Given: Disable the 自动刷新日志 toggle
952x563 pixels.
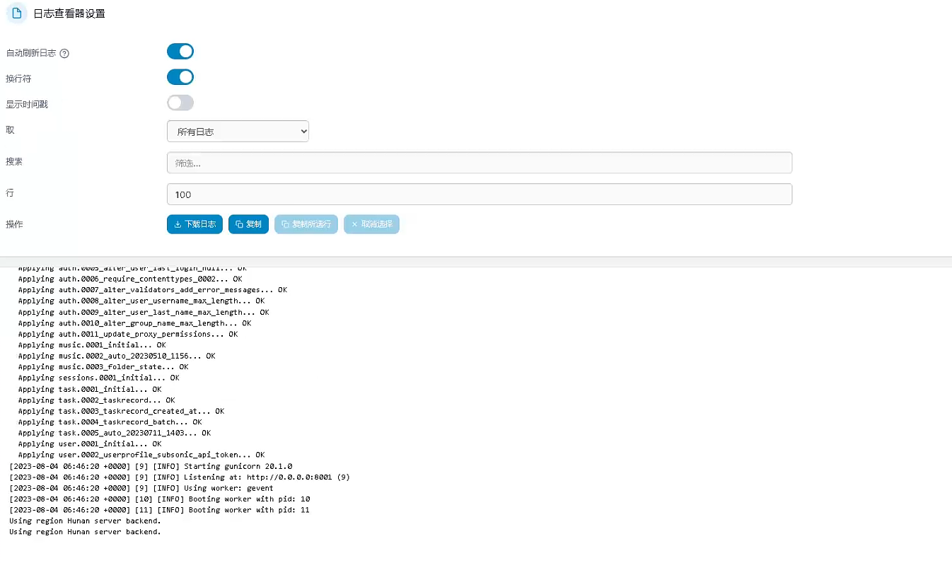Looking at the screenshot, I should coord(180,51).
